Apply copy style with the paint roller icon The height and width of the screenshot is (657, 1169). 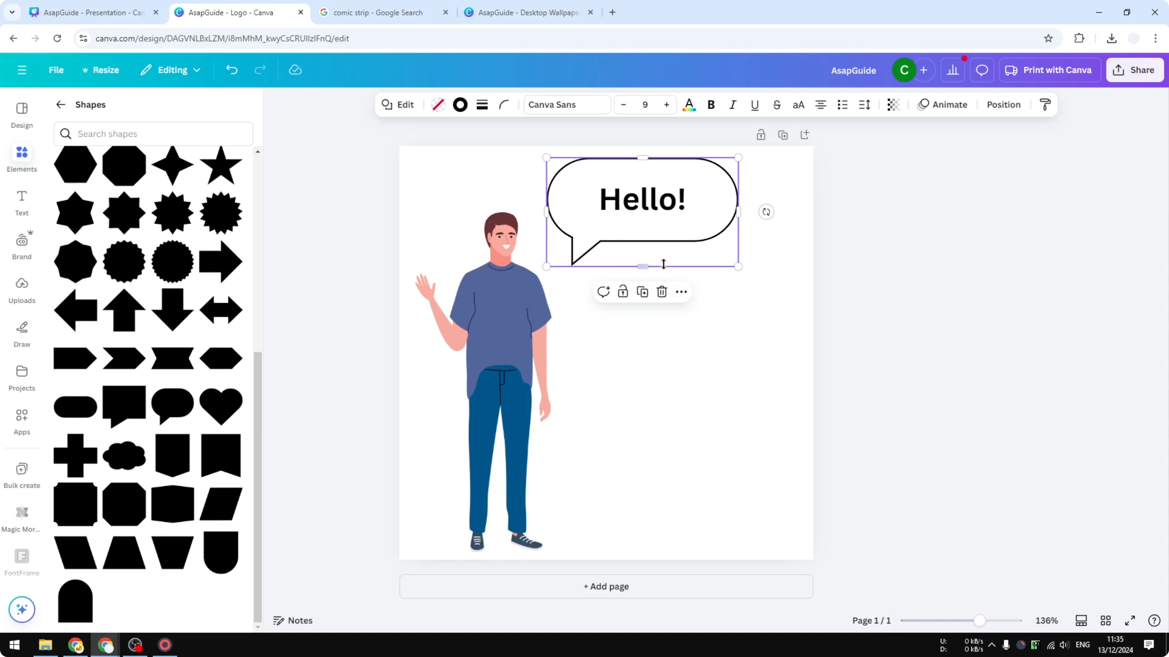1045,104
